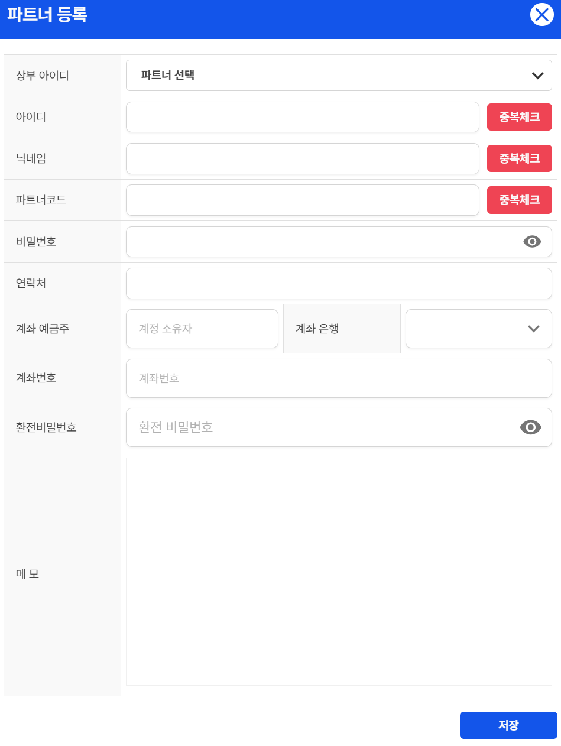
Task: Click the chevron arrow of 상부 아이디 selector
Action: coord(537,75)
